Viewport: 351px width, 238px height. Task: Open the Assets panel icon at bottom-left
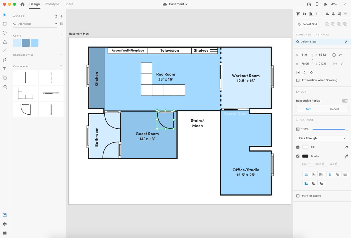(x=5, y=215)
